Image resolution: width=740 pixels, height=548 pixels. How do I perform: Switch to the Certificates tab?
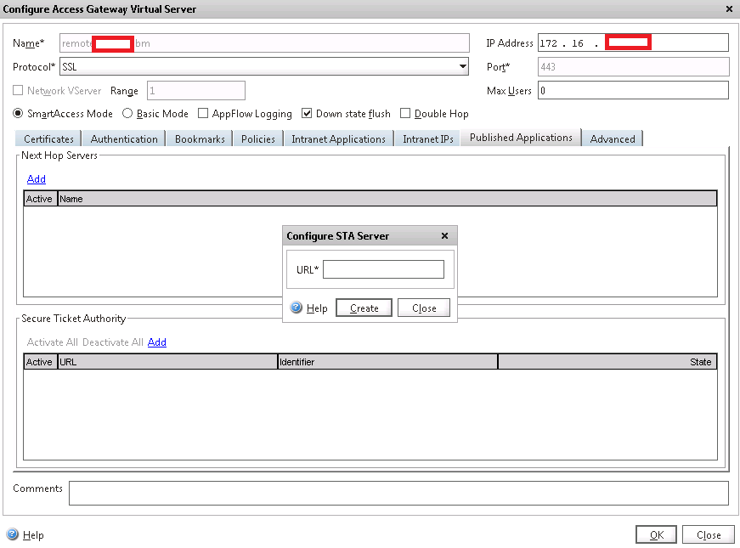coord(48,138)
